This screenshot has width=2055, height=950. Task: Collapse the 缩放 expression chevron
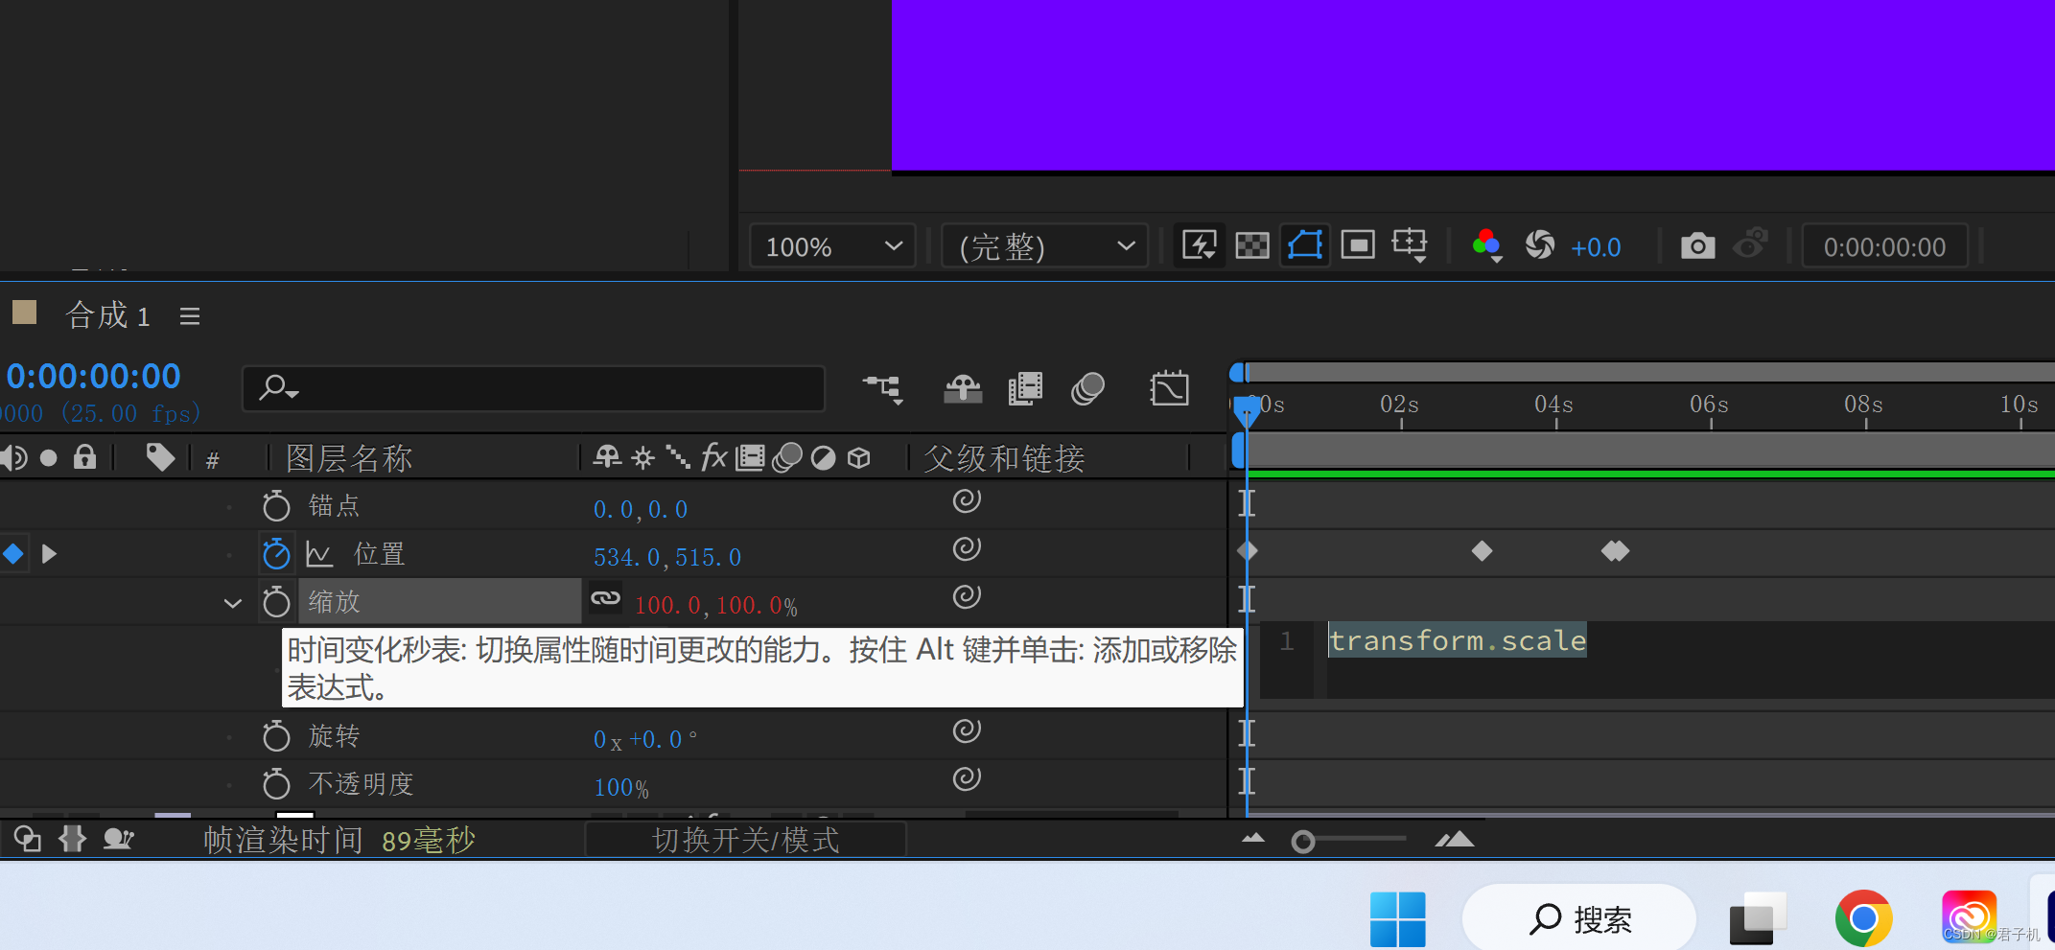(232, 603)
